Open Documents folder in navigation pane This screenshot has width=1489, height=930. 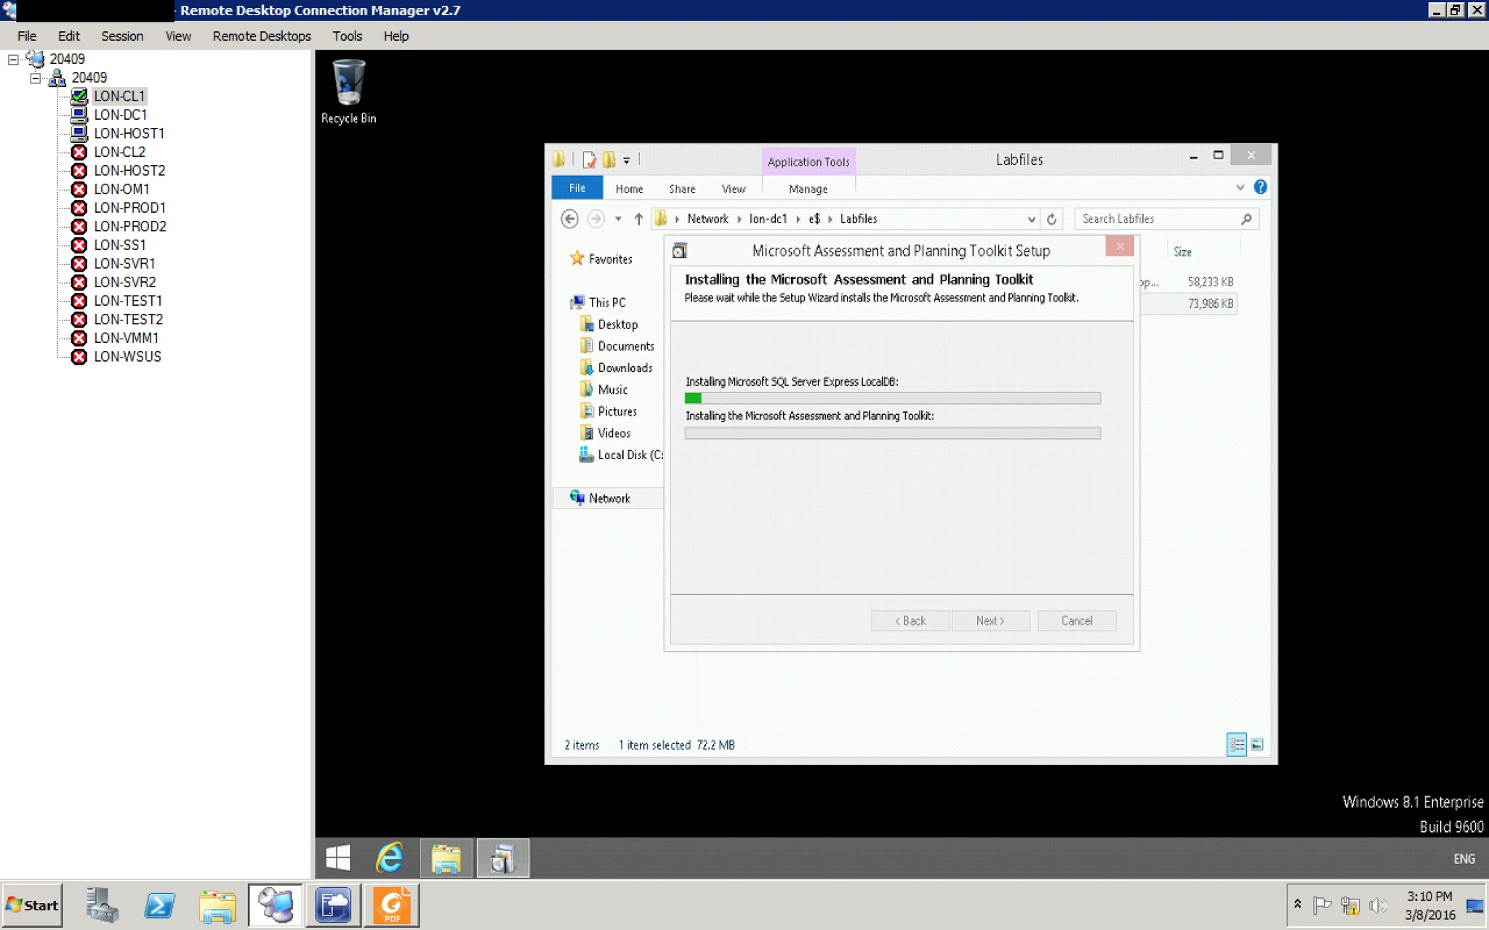click(x=617, y=347)
